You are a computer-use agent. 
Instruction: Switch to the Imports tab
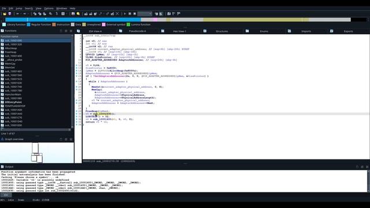tap(306, 31)
